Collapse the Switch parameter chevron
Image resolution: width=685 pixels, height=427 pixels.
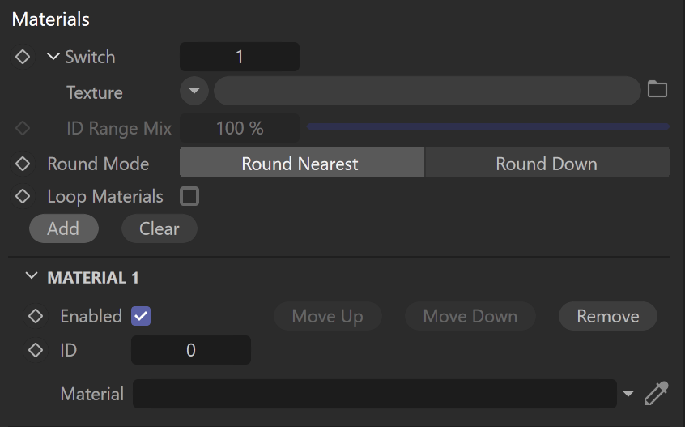(x=53, y=57)
